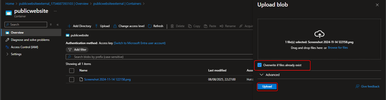Image resolution: width=386 pixels, height=100 pixels.
Task: Click the file icon of Screenshot 2024-11-14 122158.png
Action: pyautogui.click(x=81, y=79)
